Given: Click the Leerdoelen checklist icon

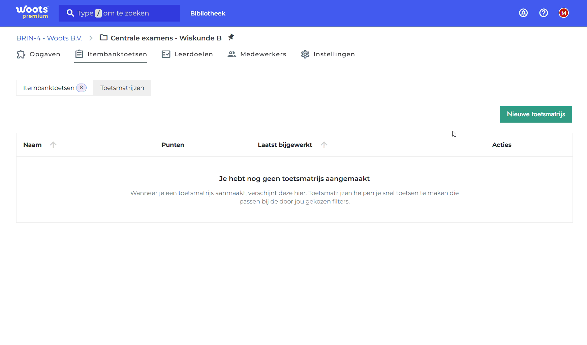Looking at the screenshot, I should click(166, 54).
